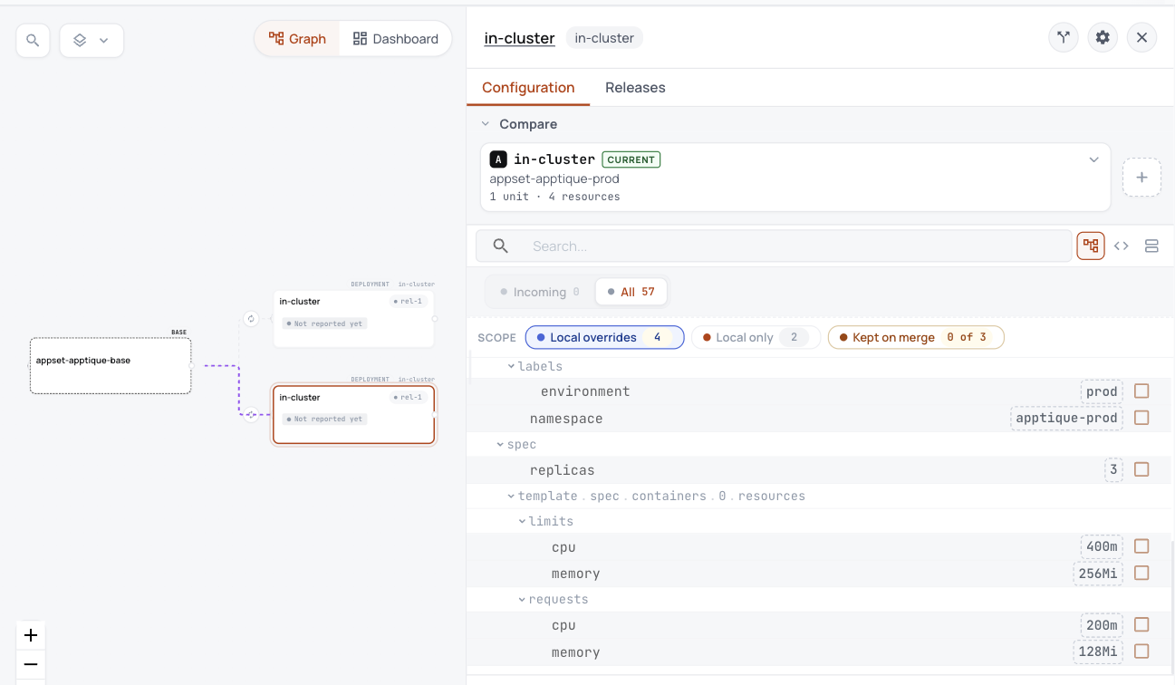1175x685 pixels.
Task: Click the replicas field label
Action: (x=563, y=470)
